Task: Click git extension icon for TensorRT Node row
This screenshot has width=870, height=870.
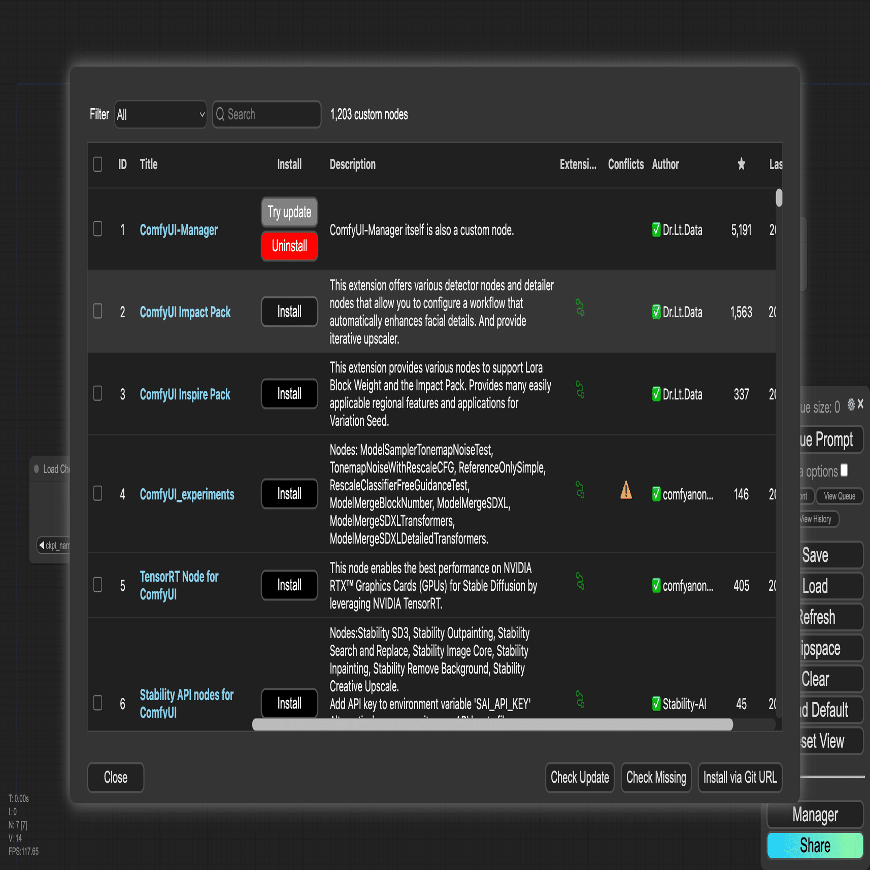Action: pos(580,581)
